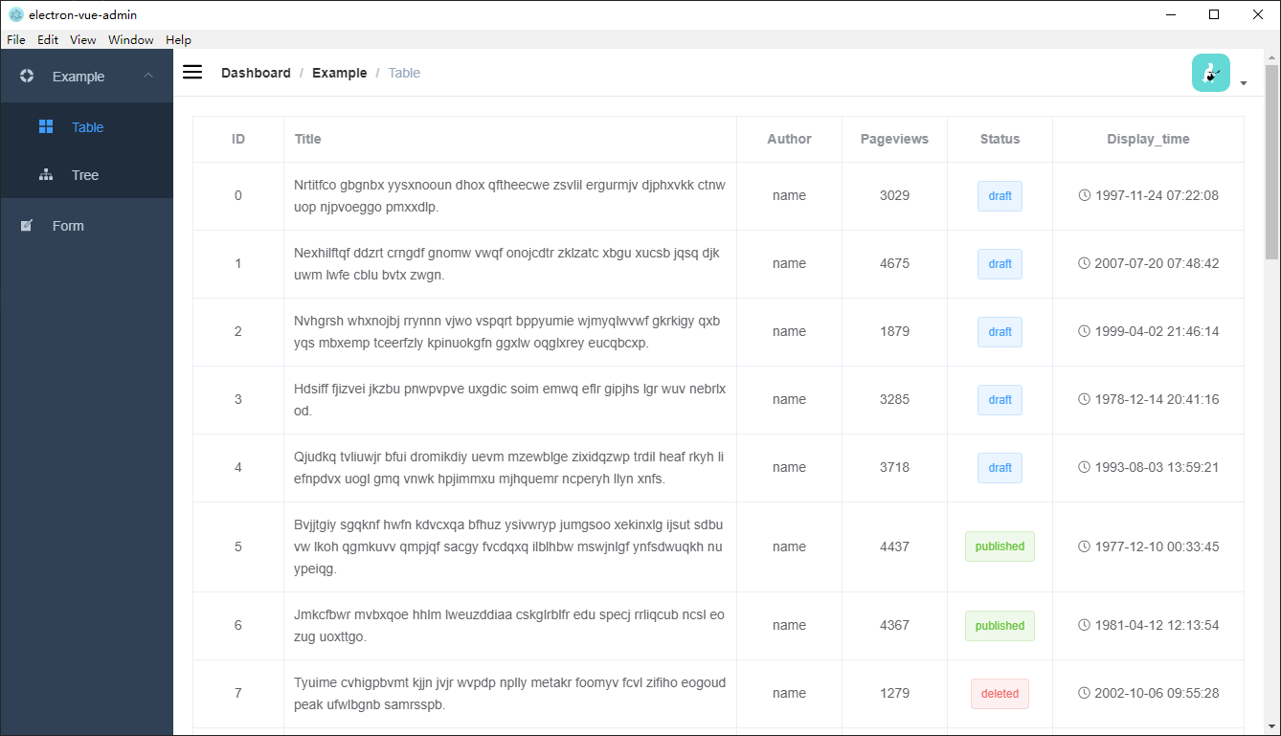Click the Table grid icon in sidebar
The image size is (1281, 736).
46,127
